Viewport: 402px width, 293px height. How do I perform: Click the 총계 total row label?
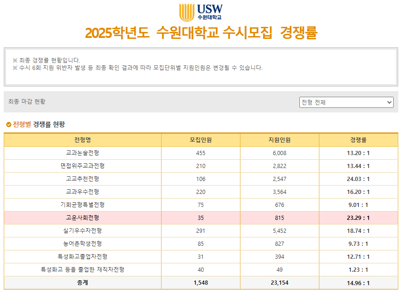point(83,282)
